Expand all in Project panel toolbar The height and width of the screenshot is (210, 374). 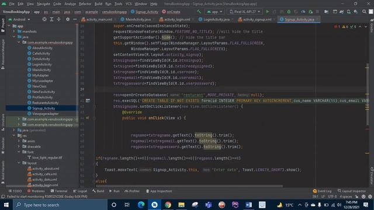[51, 19]
